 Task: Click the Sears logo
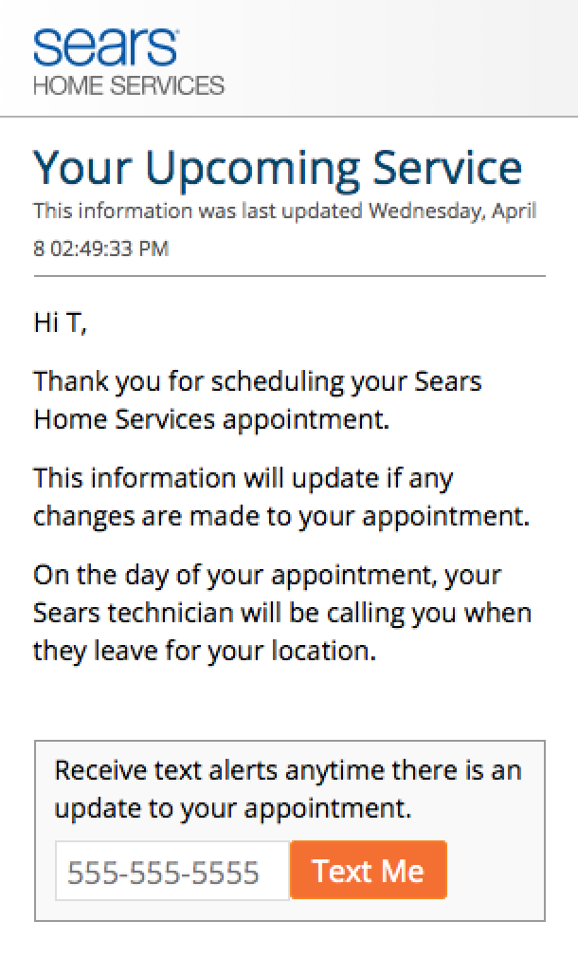coord(106,46)
